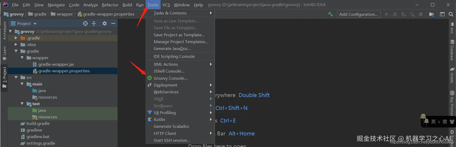Open the Navigate menu

[56, 5]
